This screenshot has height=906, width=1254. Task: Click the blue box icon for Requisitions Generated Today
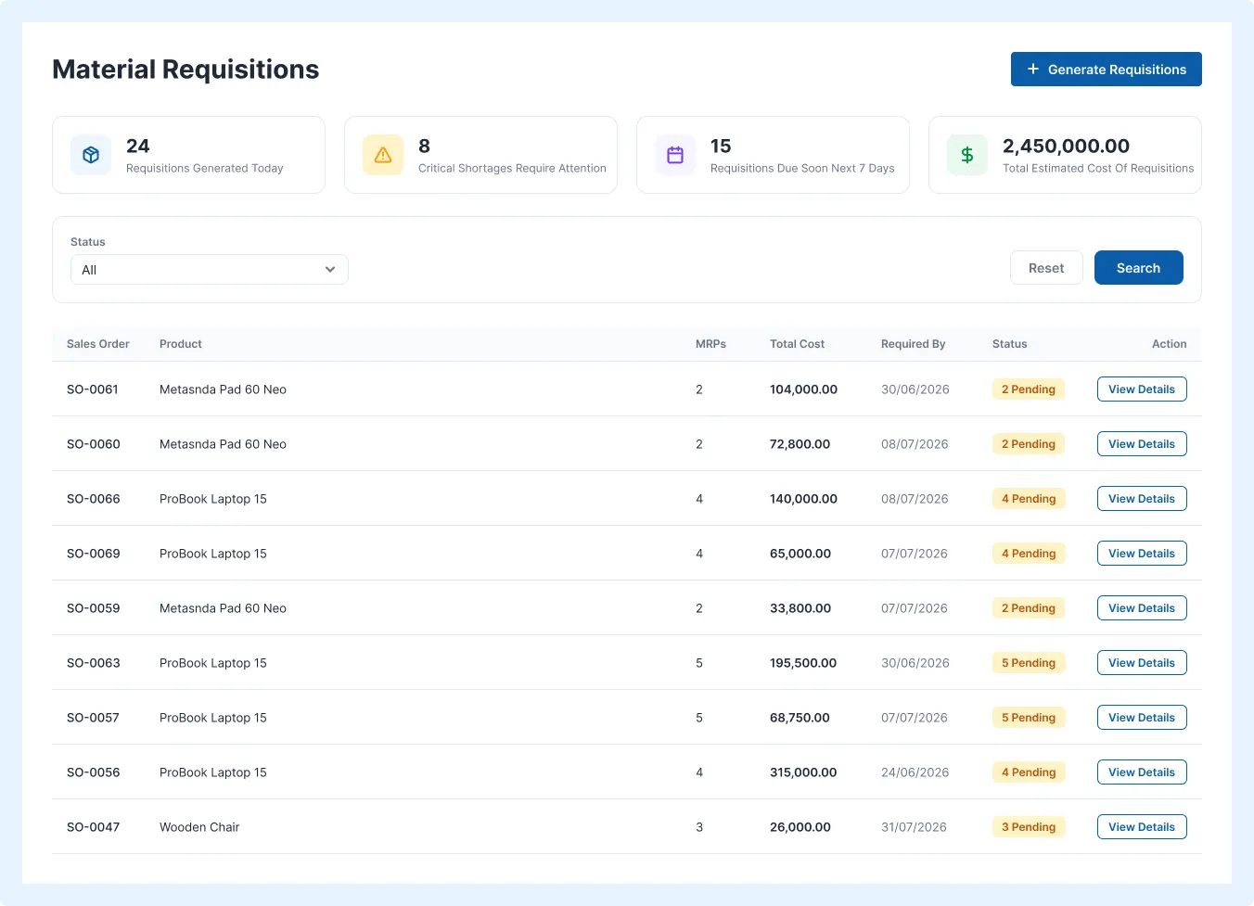[91, 155]
